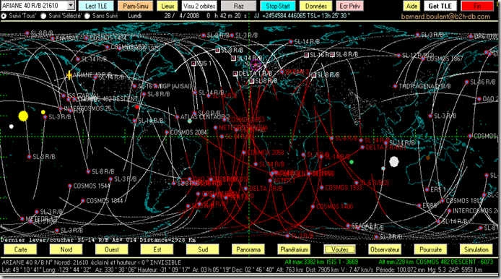
Task: Click the yellow ARIANE 40 R/B satellite marker
Action: (69, 75)
